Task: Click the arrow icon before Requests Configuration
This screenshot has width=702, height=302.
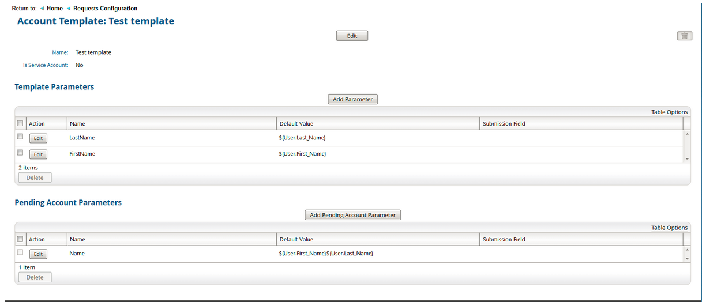Action: [x=69, y=9]
